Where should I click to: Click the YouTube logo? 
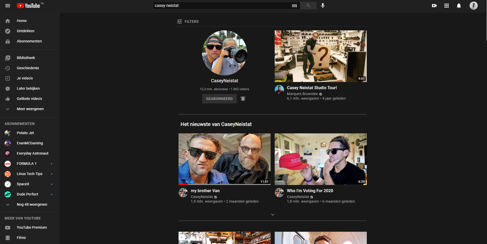coord(28,6)
